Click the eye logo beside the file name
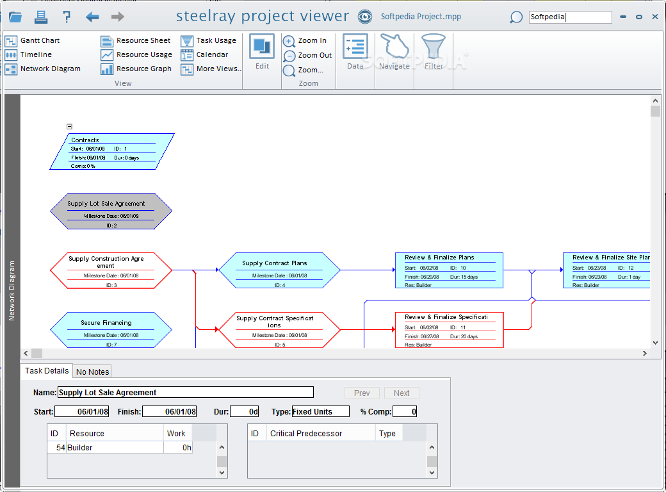 coord(365,17)
